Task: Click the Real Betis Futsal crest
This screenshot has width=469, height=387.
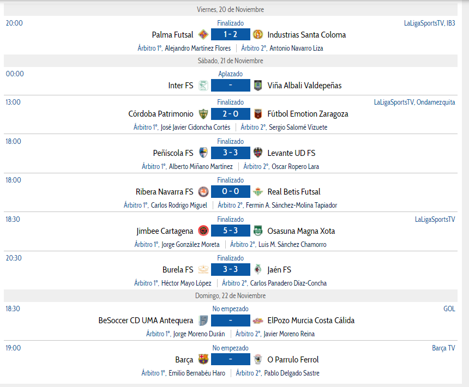Action: click(x=258, y=191)
